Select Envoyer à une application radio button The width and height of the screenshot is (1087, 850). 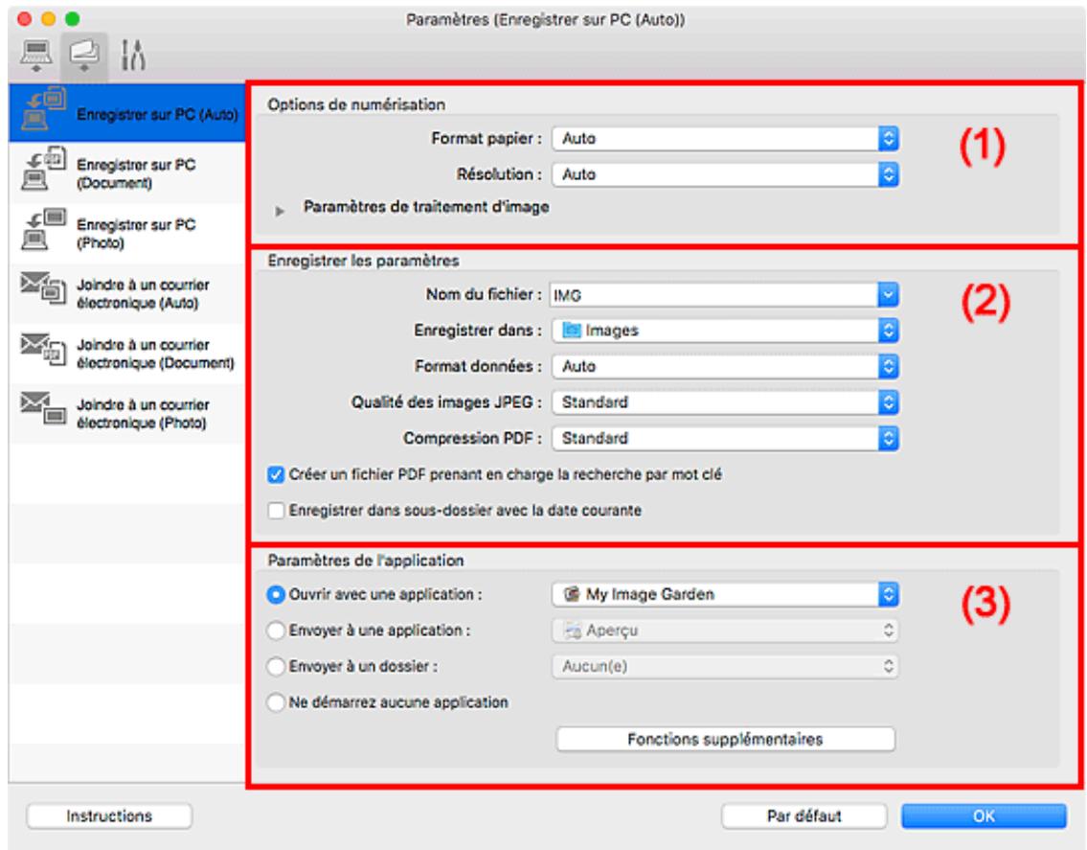276,631
